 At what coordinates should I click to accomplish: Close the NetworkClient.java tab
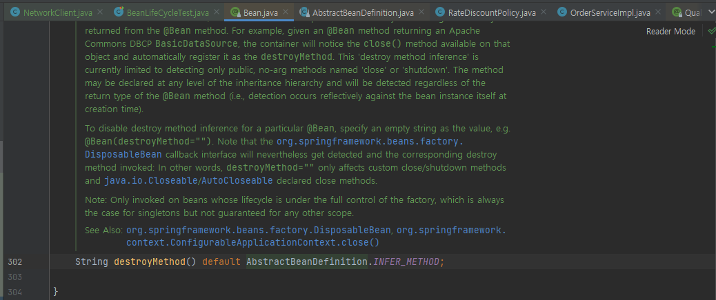(100, 12)
